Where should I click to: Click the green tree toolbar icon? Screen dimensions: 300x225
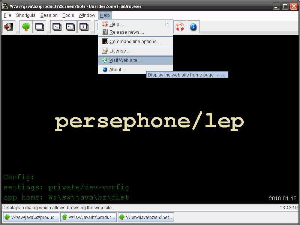26,27
